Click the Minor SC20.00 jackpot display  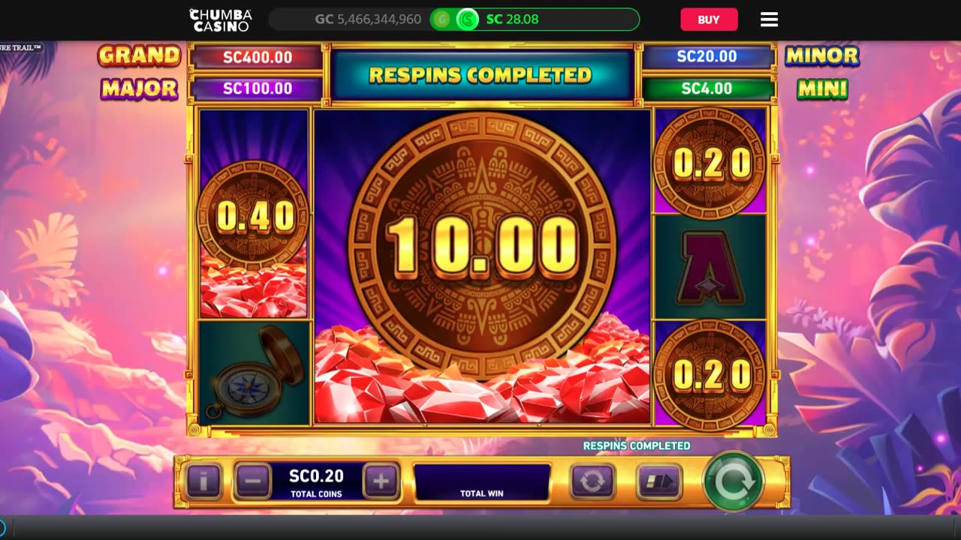(x=706, y=56)
